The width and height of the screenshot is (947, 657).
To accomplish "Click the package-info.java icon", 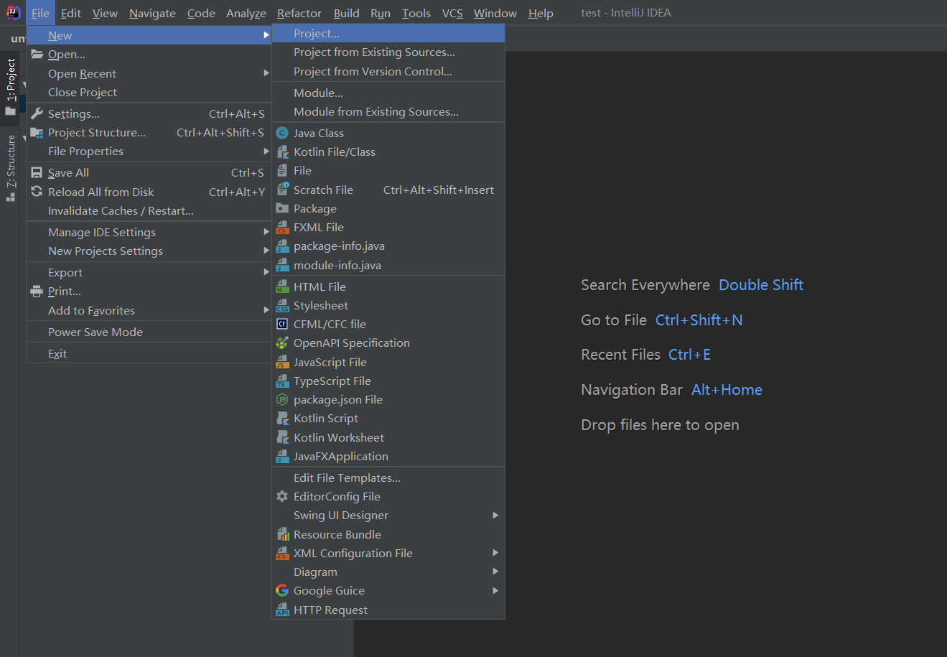I will tap(282, 246).
